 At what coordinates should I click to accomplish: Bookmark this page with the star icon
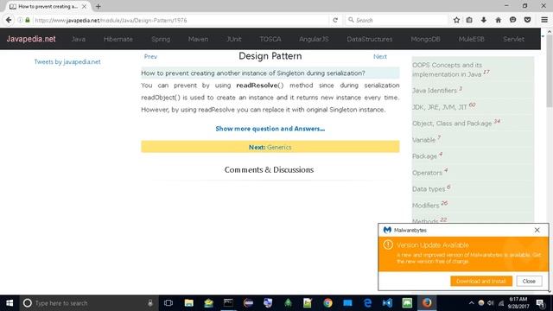point(456,20)
